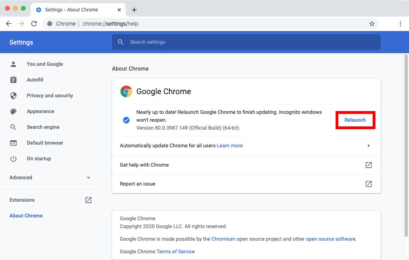The height and width of the screenshot is (260, 409).
Task: Go to Privacy and security
Action: pyautogui.click(x=50, y=95)
